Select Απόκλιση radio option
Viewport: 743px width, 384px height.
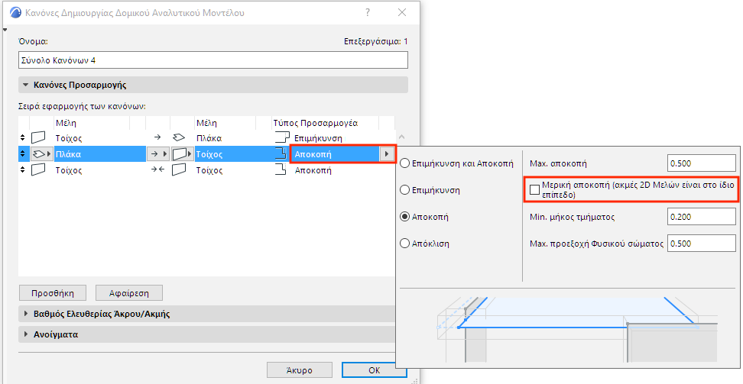[x=404, y=244]
